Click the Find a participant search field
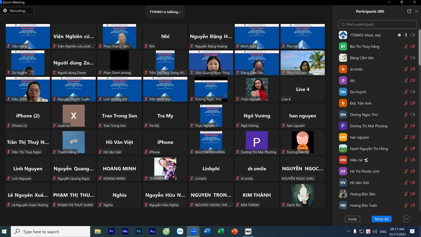The height and width of the screenshot is (237, 421). (x=377, y=25)
